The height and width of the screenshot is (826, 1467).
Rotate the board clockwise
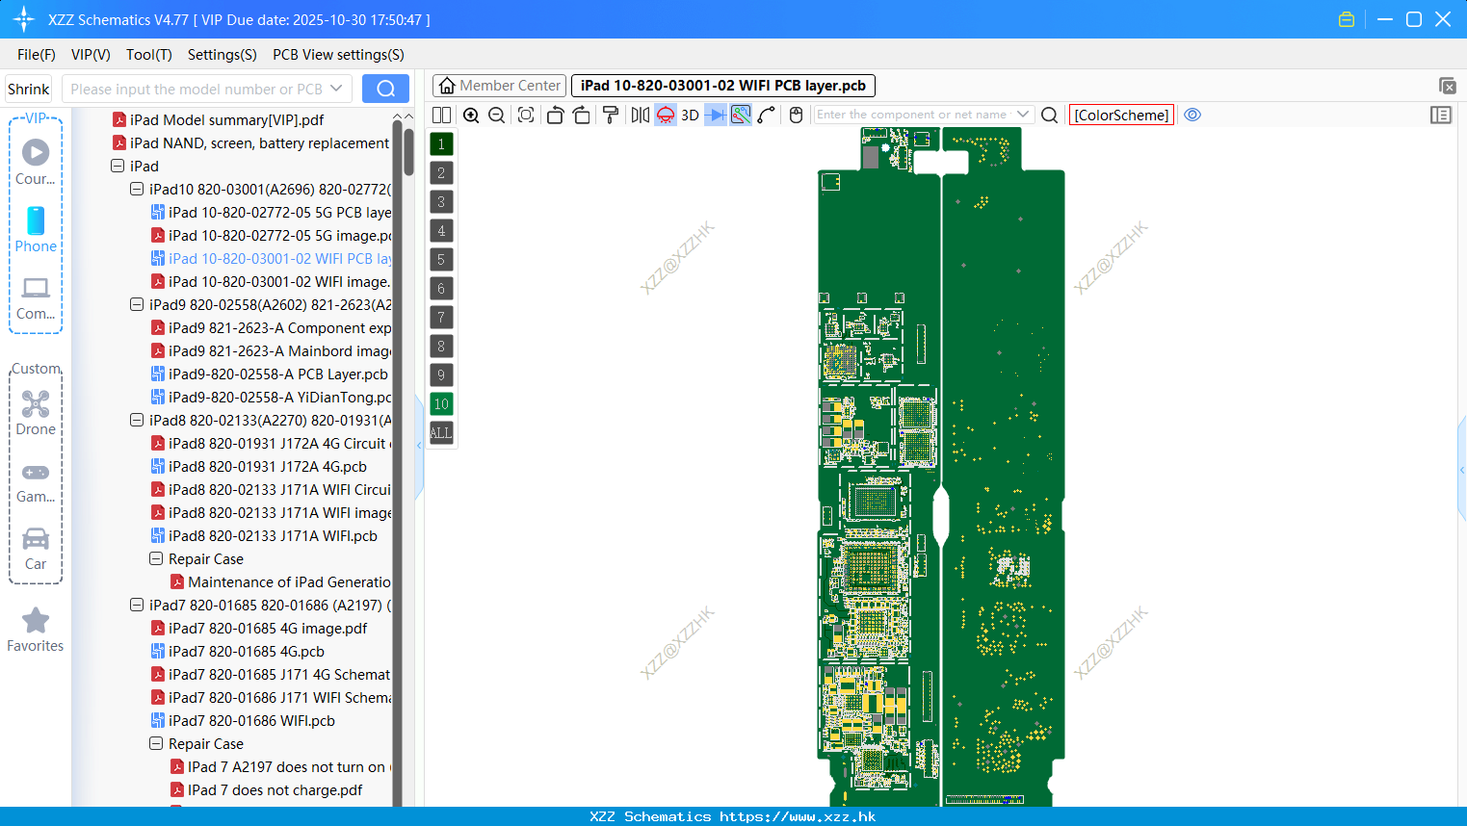[x=582, y=115]
